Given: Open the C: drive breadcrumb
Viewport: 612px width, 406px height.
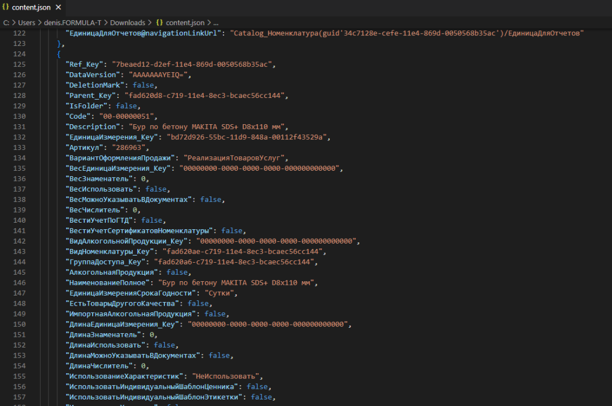Looking at the screenshot, I should click(x=6, y=21).
